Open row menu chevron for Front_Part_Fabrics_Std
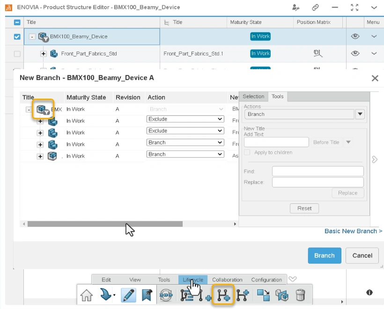384x309 pixels. (x=374, y=53)
